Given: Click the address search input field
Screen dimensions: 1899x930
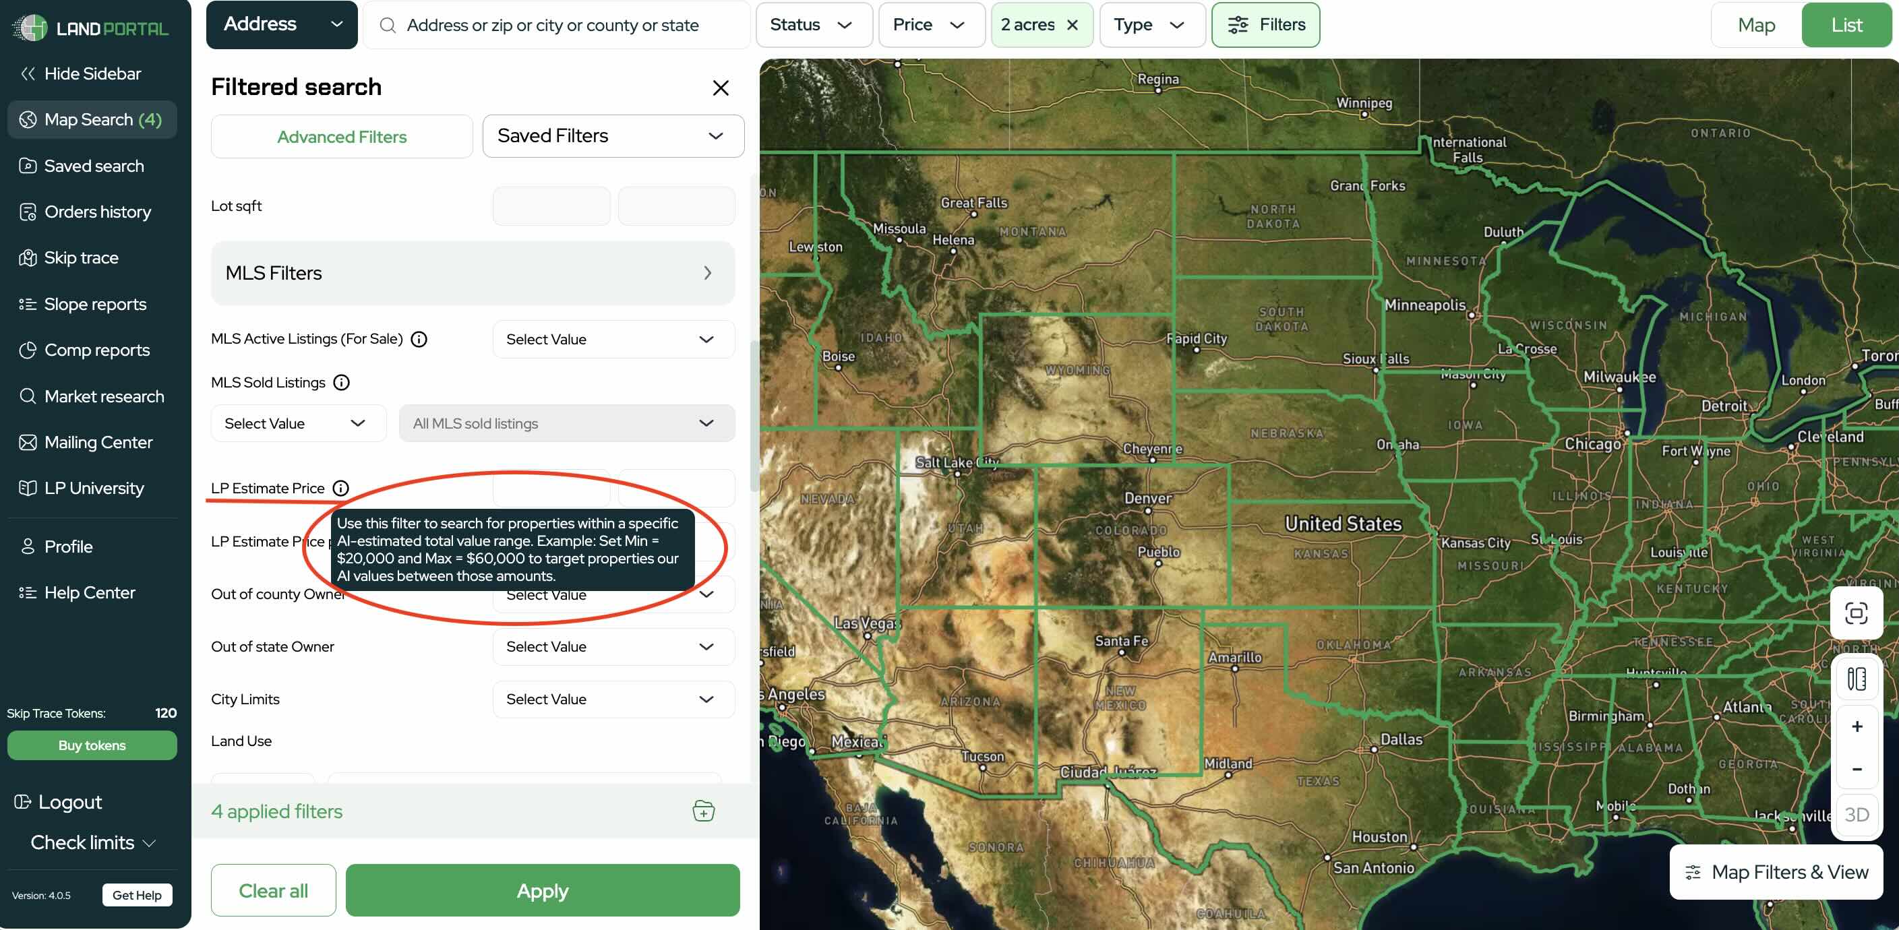Looking at the screenshot, I should tap(553, 25).
